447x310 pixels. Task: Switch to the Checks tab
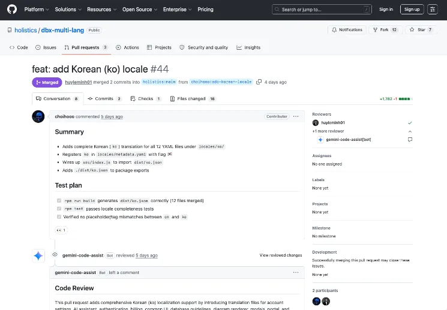(x=146, y=99)
